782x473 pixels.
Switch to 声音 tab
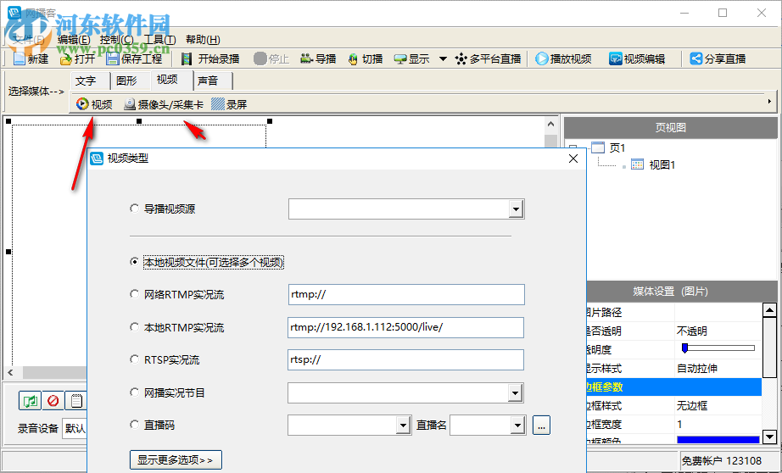(x=212, y=81)
